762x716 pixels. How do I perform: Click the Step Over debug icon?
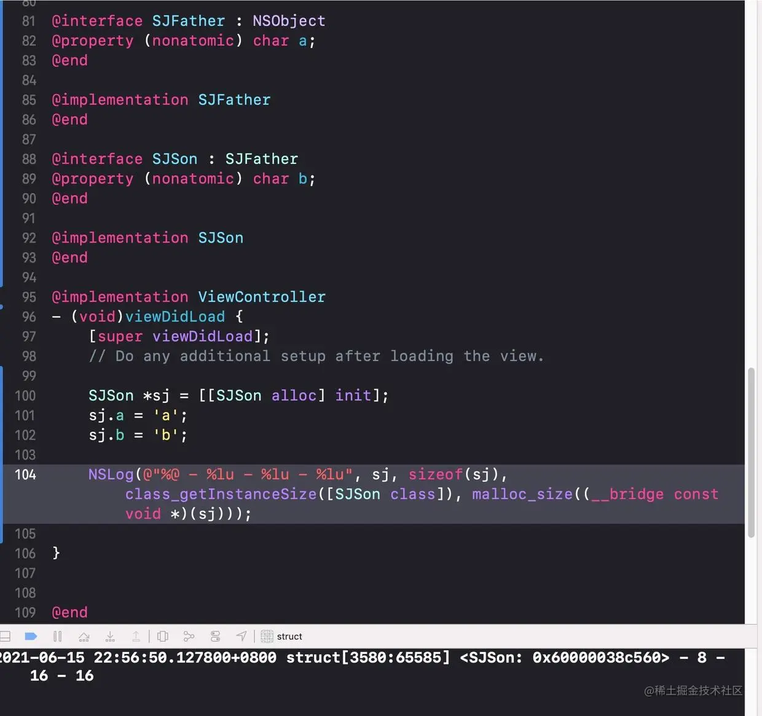point(84,636)
